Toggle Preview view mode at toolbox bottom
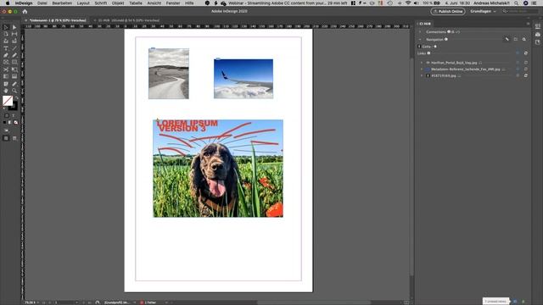Image resolution: width=543 pixels, height=305 pixels. tap(14, 138)
